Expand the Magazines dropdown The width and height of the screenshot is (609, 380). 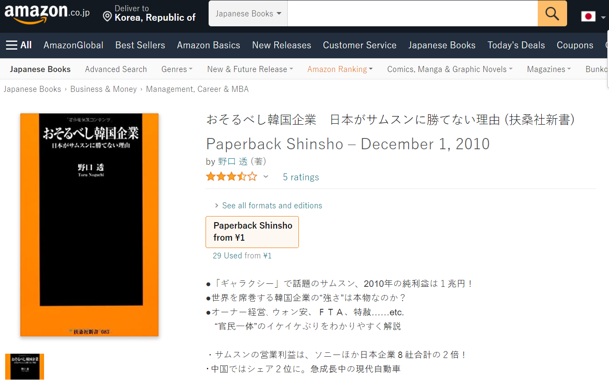[549, 69]
